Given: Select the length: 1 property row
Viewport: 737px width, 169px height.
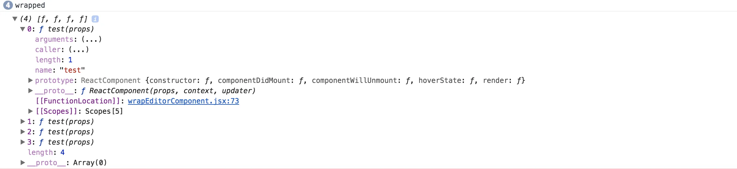Looking at the screenshot, I should 54,60.
